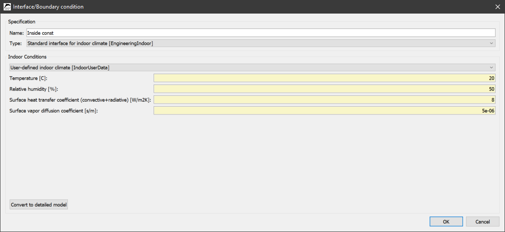This screenshot has height=232, width=505.
Task: Click the Name: label
Action: pos(17,33)
